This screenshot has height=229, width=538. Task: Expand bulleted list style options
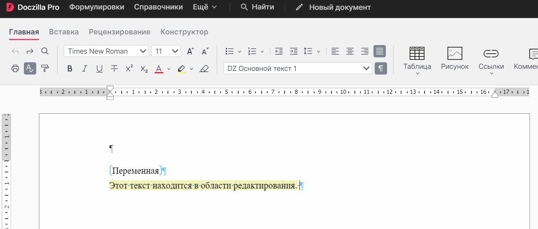tap(240, 52)
